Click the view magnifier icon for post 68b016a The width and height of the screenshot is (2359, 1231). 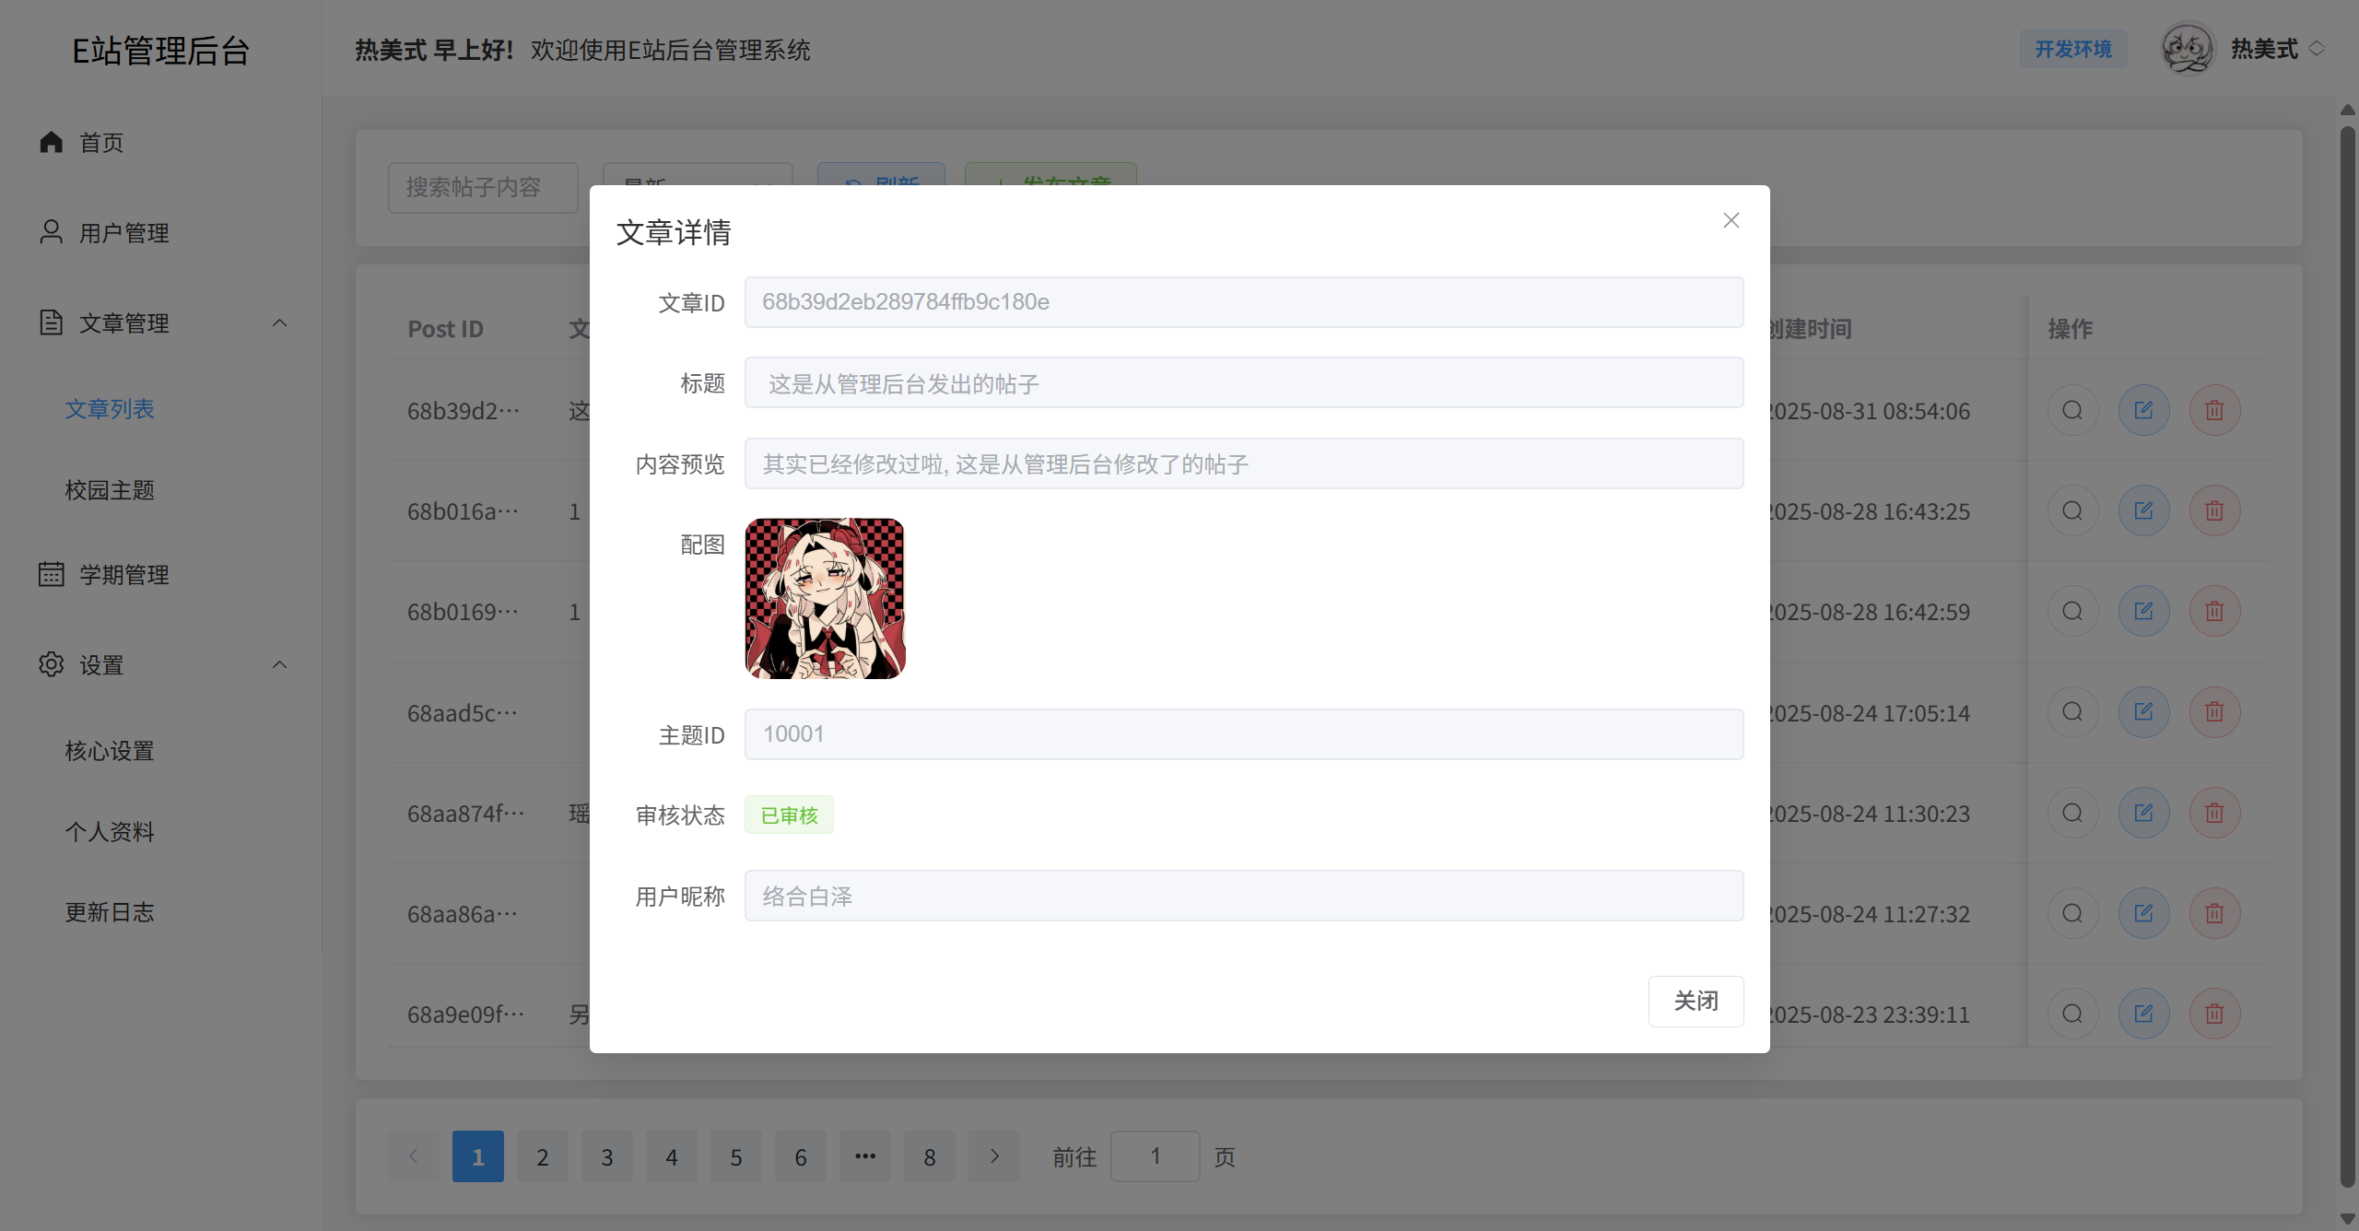click(2072, 510)
